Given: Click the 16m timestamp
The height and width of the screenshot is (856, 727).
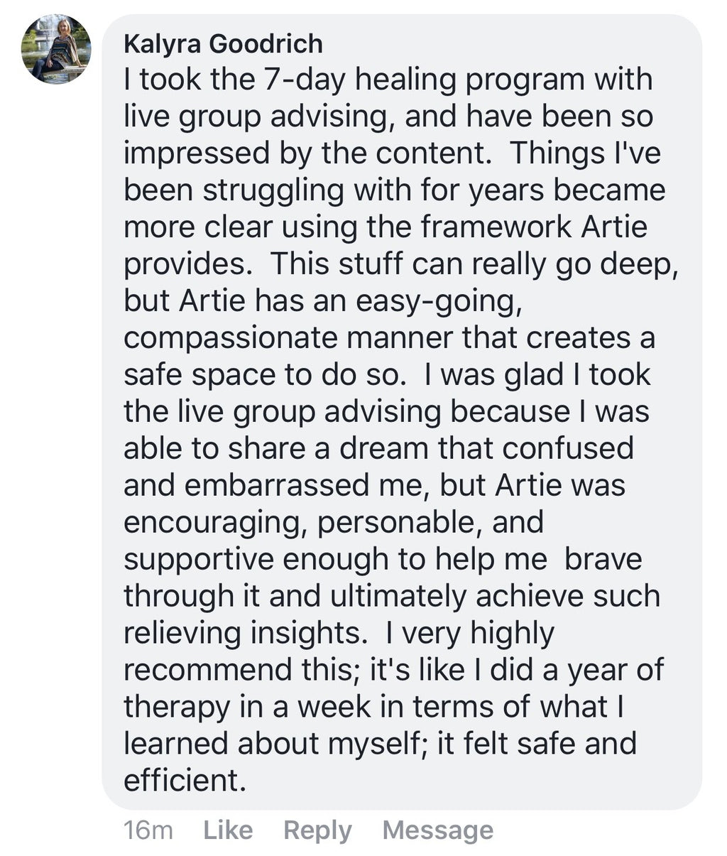Looking at the screenshot, I should 148,830.
